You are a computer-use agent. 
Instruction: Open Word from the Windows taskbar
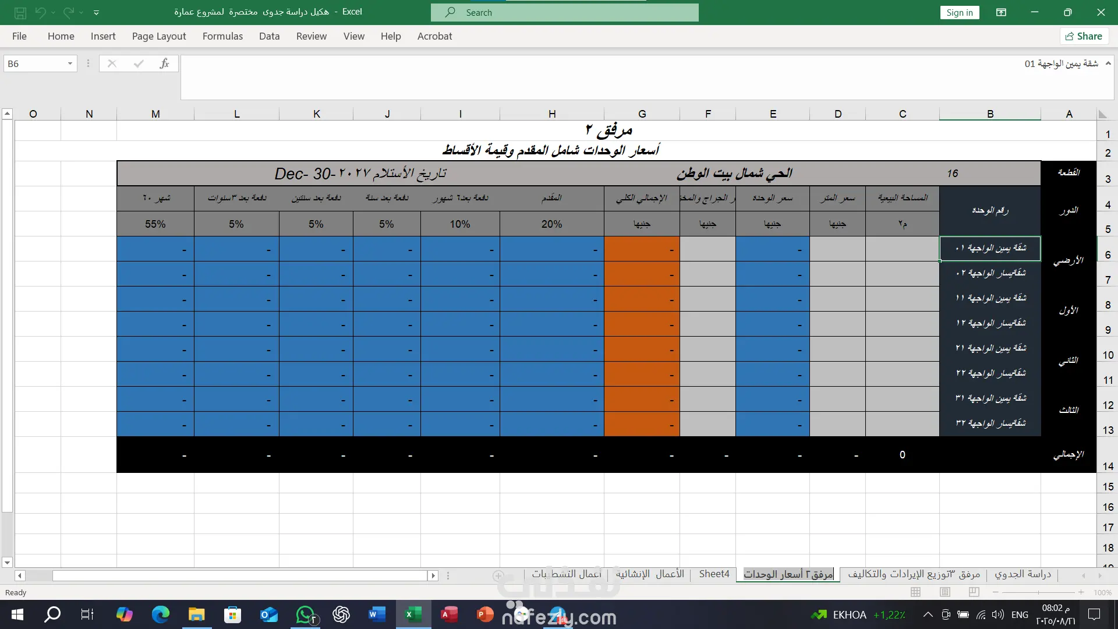click(377, 614)
